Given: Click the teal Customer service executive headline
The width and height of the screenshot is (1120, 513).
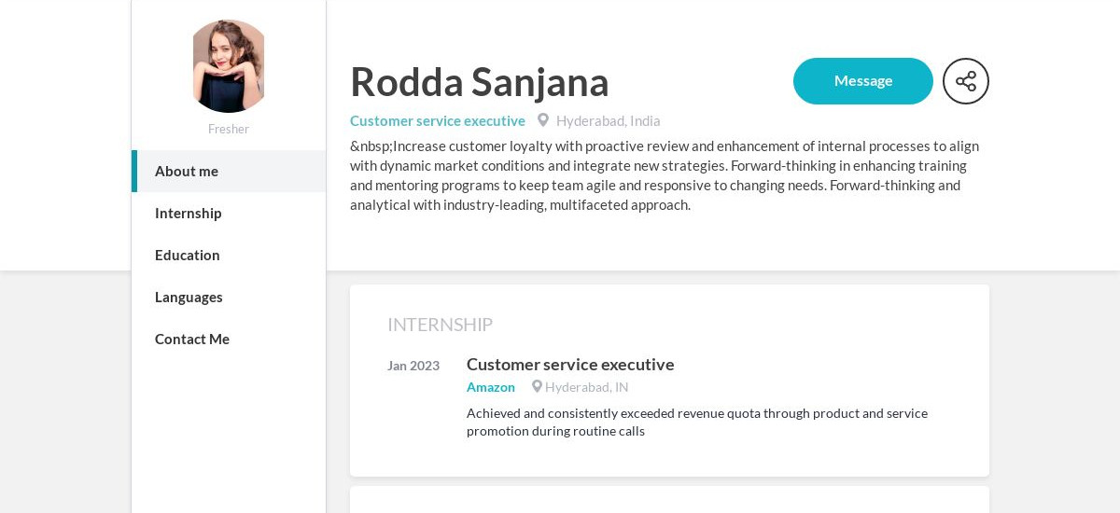Looking at the screenshot, I should pos(438,121).
